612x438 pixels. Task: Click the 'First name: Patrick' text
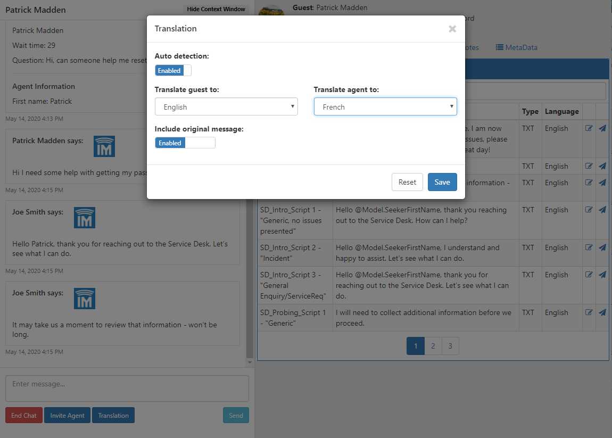point(42,101)
